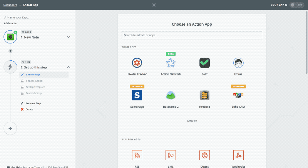
Task: Add a step between trigger and action
Action: pos(10,51)
